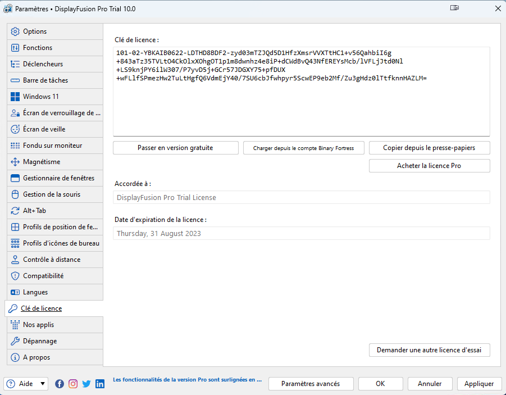Select the Fonctions sidebar icon
This screenshot has width=506, height=395.
tap(15, 48)
